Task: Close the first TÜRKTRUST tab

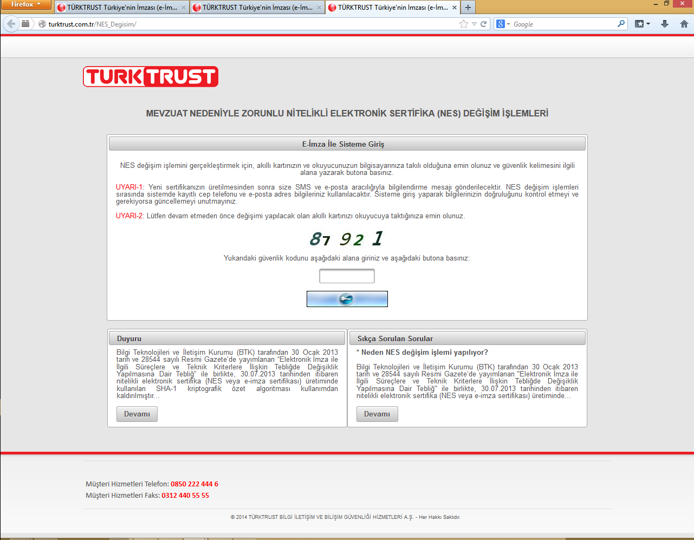Action: (x=183, y=8)
